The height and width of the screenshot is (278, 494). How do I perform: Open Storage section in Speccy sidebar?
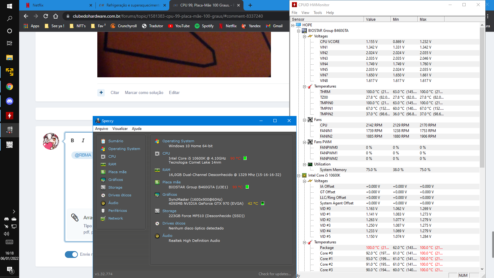[115, 187]
